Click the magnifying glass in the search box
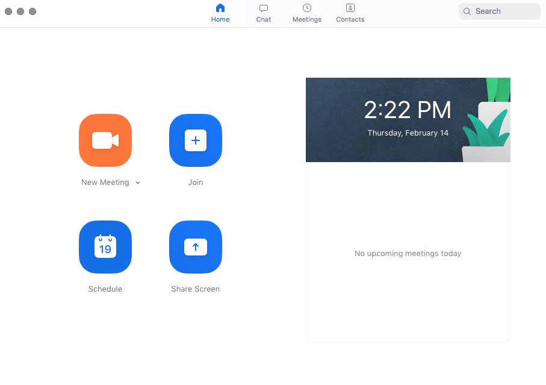Viewport: 546px width, 385px height. (x=467, y=11)
